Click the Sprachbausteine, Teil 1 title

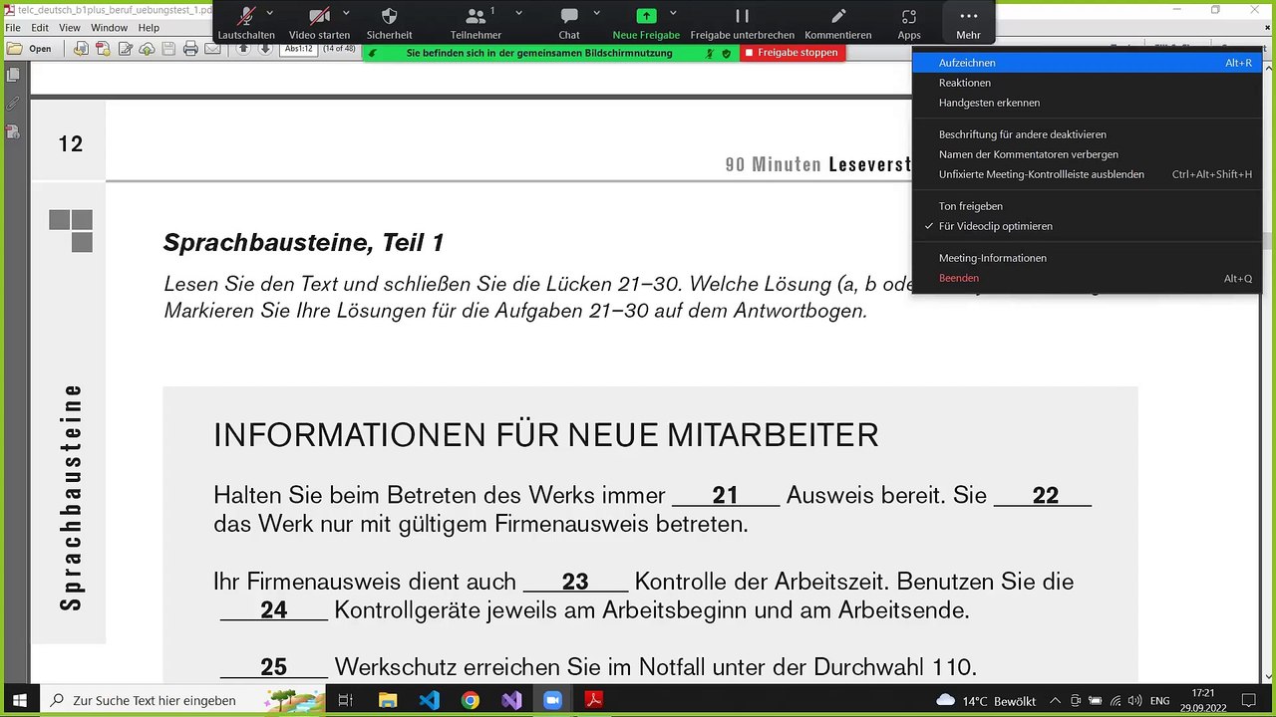(304, 243)
